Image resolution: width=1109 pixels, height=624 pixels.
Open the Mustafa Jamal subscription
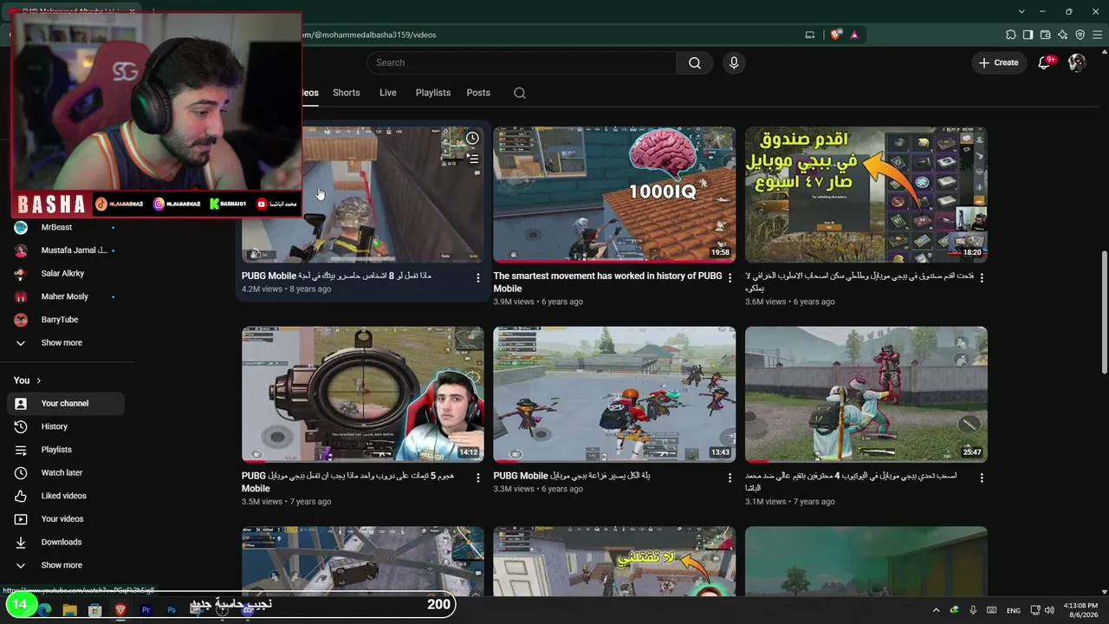66,250
